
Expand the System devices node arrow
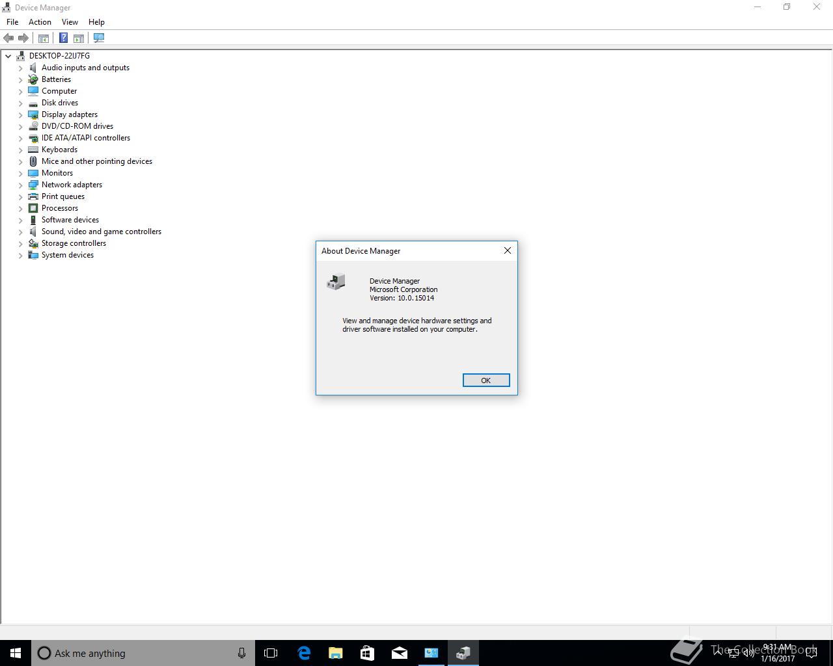(x=21, y=255)
